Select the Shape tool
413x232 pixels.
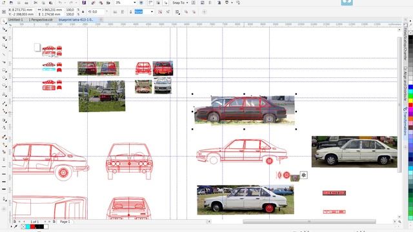click(x=5, y=30)
